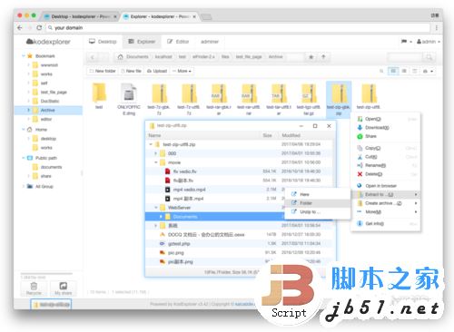Reload page with browser refresh icon
The width and height of the screenshot is (454, 332).
[39, 27]
